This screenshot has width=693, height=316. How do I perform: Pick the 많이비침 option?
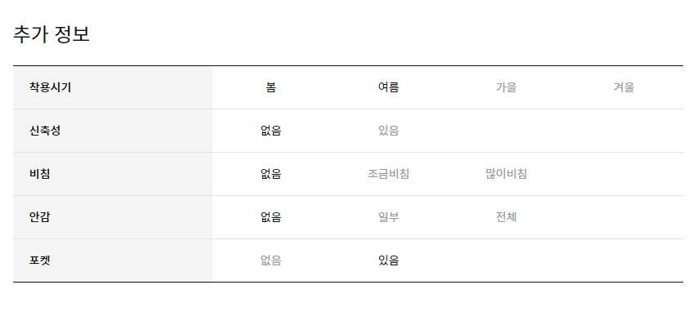point(506,174)
